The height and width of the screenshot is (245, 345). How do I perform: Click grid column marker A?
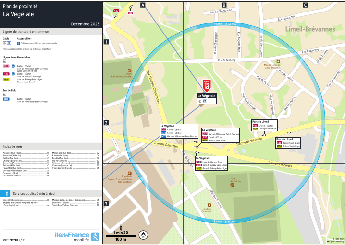[143, 5]
